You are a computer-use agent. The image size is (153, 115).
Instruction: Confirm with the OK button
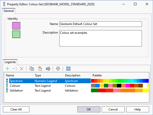point(89,109)
